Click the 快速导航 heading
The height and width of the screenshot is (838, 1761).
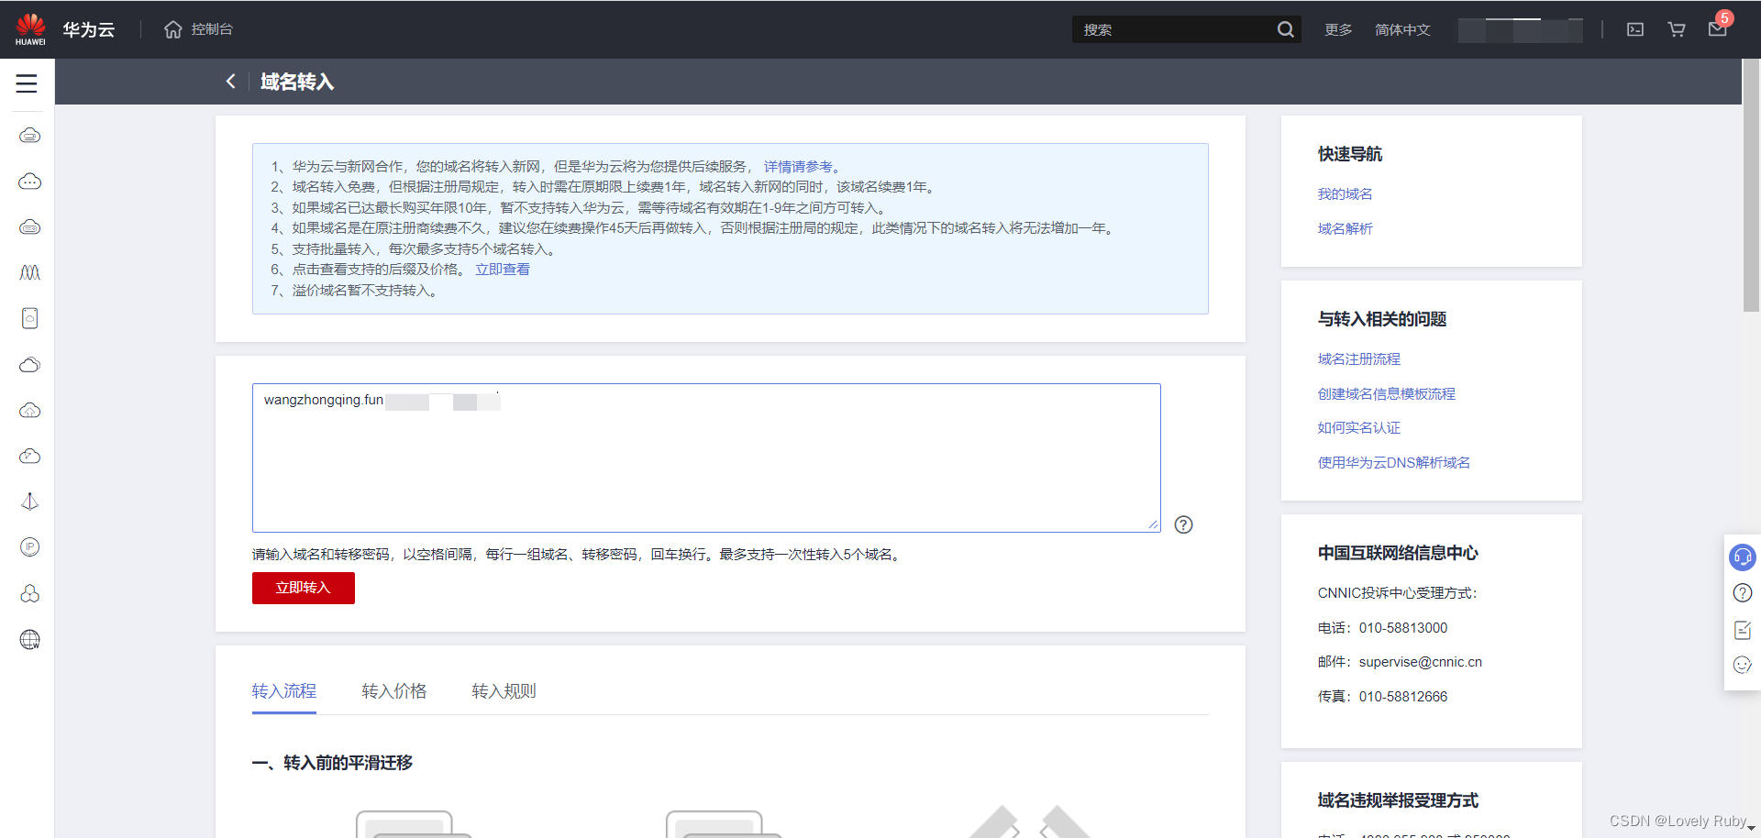pyautogui.click(x=1350, y=154)
